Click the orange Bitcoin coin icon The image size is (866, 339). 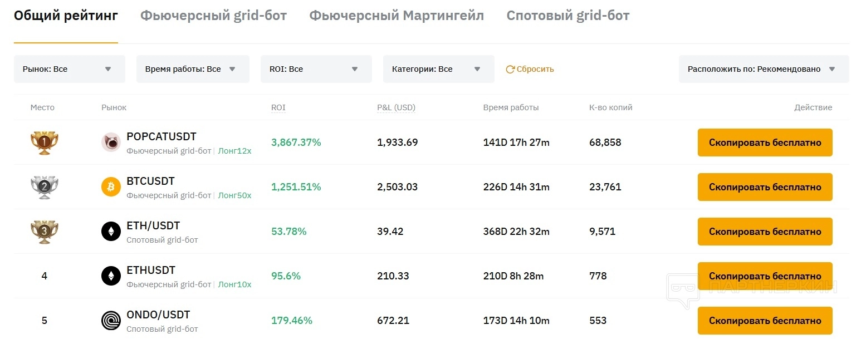111,187
